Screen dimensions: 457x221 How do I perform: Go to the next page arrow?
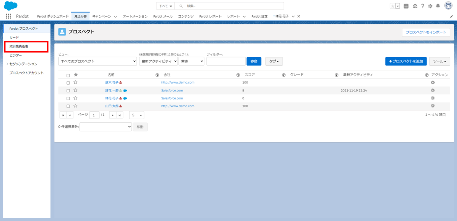click(x=113, y=115)
